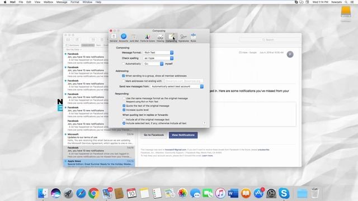Open the Message menu
The image size is (358, 201).
[x=62, y=2]
